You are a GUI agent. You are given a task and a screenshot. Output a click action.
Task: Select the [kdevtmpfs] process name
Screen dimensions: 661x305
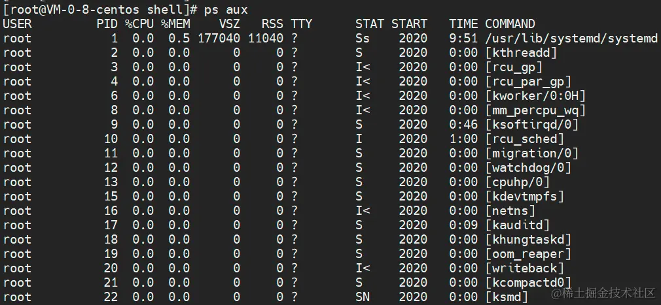pyautogui.click(x=525, y=197)
